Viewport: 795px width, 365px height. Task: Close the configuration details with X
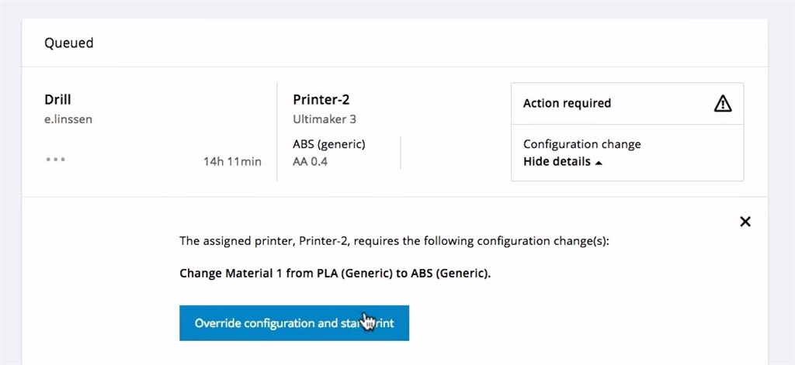[745, 222]
